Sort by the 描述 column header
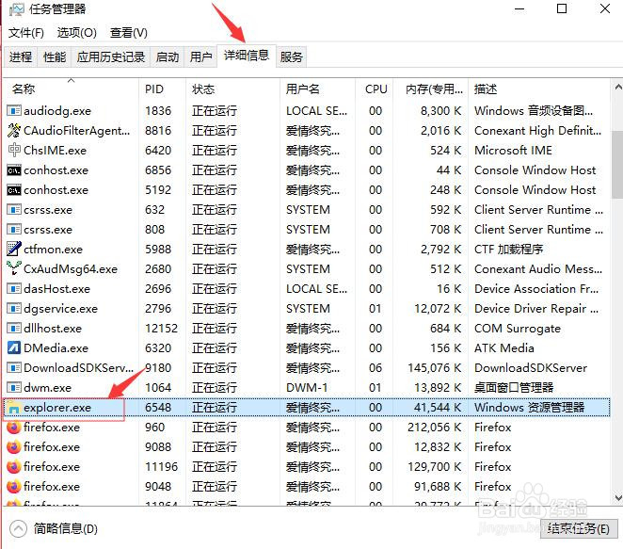623x549 pixels. coord(539,89)
